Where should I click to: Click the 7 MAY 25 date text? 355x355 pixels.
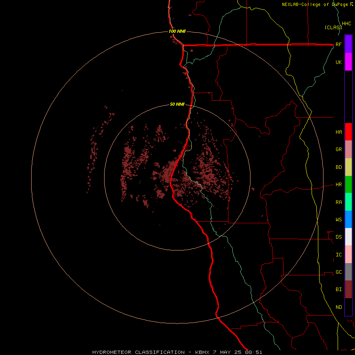pyautogui.click(x=227, y=352)
